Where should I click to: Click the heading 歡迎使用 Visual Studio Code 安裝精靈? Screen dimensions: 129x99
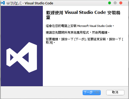point(83,15)
